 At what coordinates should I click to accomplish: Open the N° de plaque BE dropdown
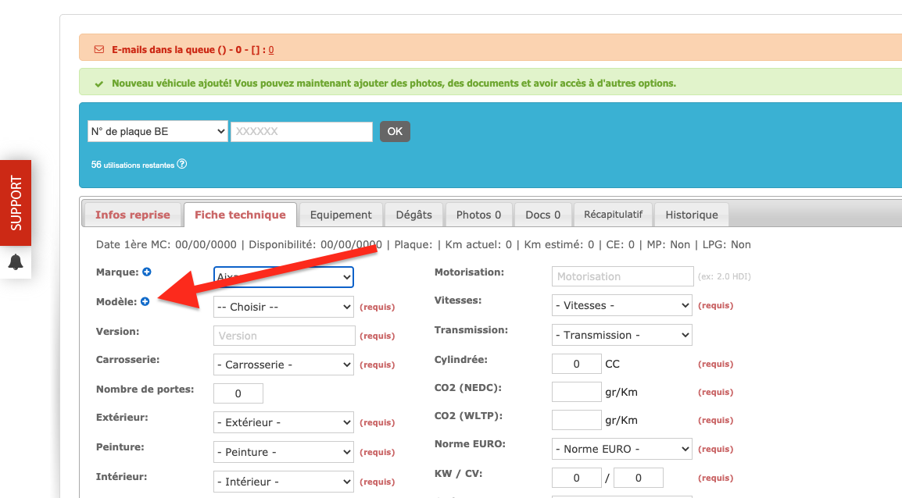click(x=158, y=132)
